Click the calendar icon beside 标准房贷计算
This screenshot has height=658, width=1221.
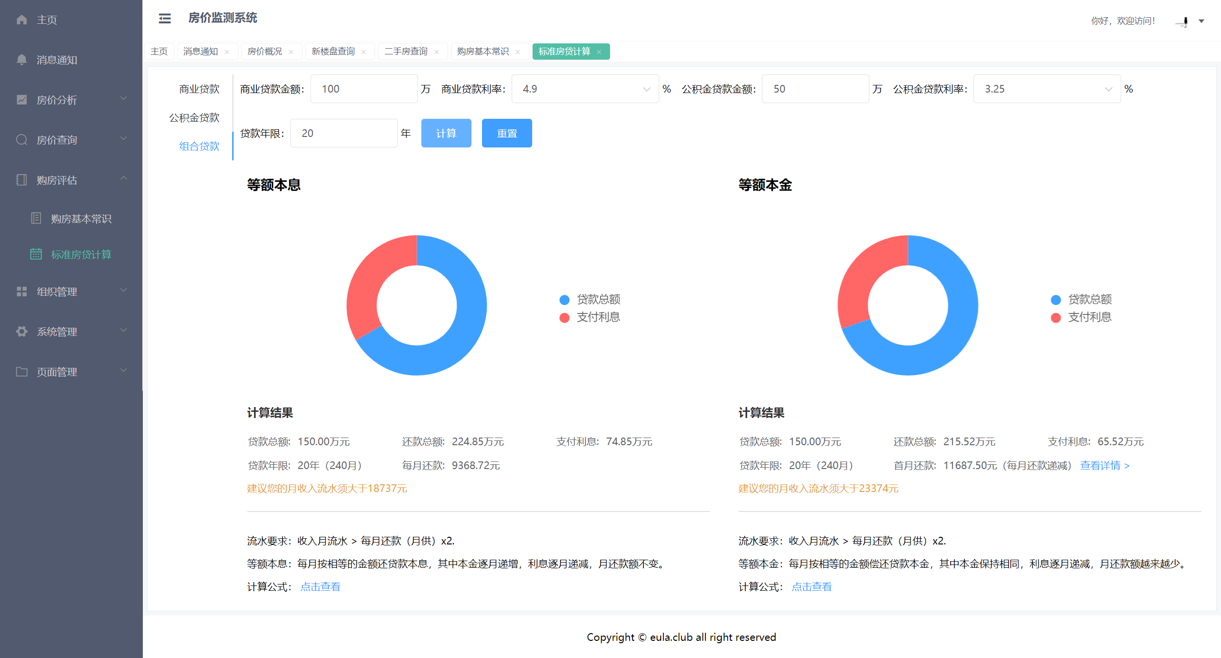(x=36, y=254)
